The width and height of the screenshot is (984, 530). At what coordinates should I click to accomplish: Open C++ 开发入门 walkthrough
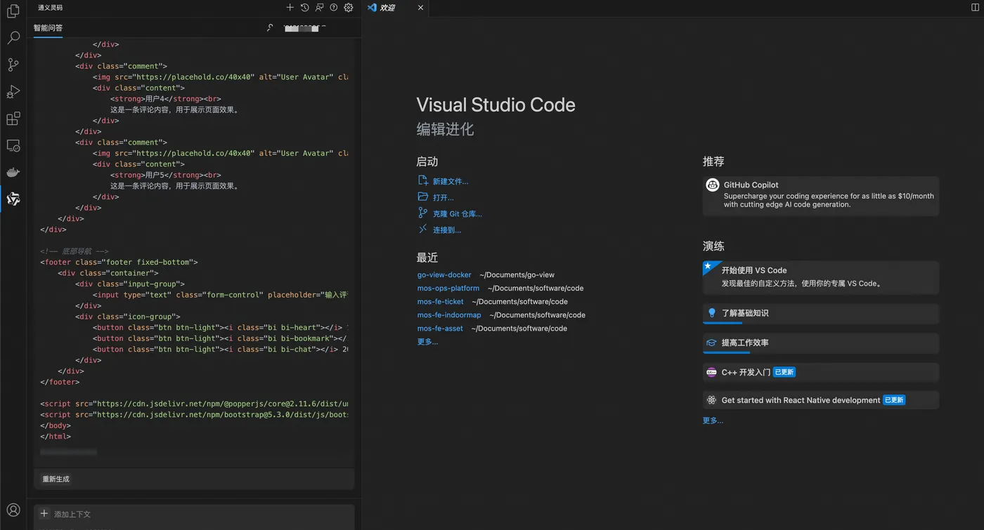coord(821,372)
